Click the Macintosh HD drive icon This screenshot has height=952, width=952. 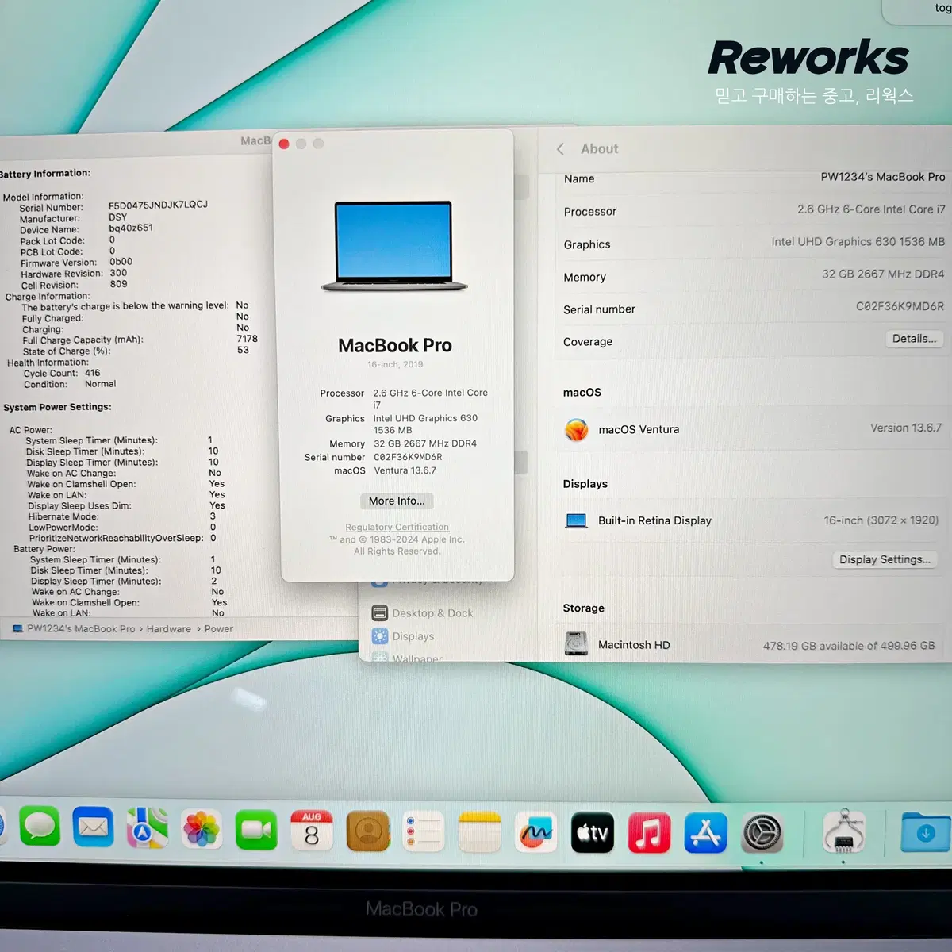click(577, 643)
